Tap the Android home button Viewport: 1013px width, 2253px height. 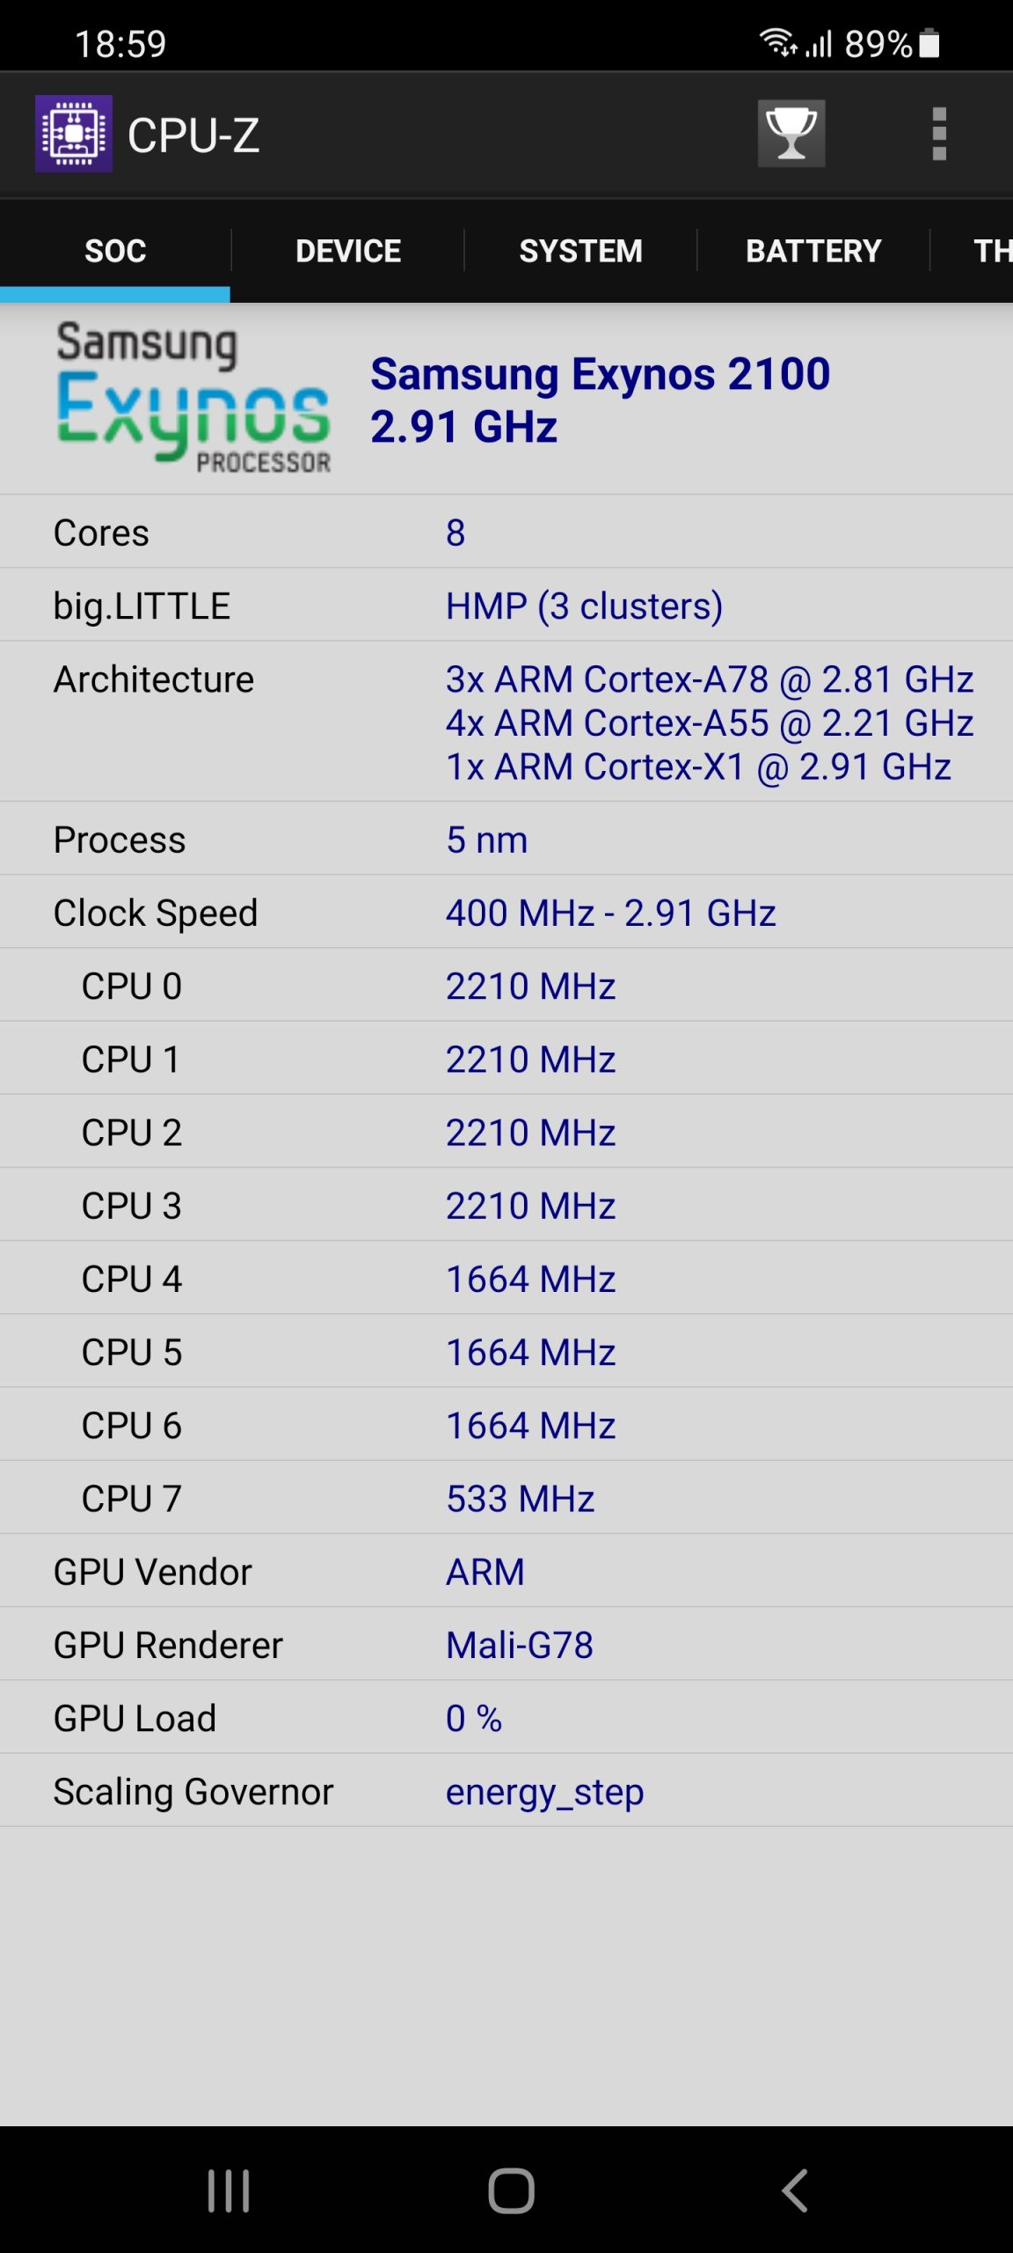[511, 2191]
